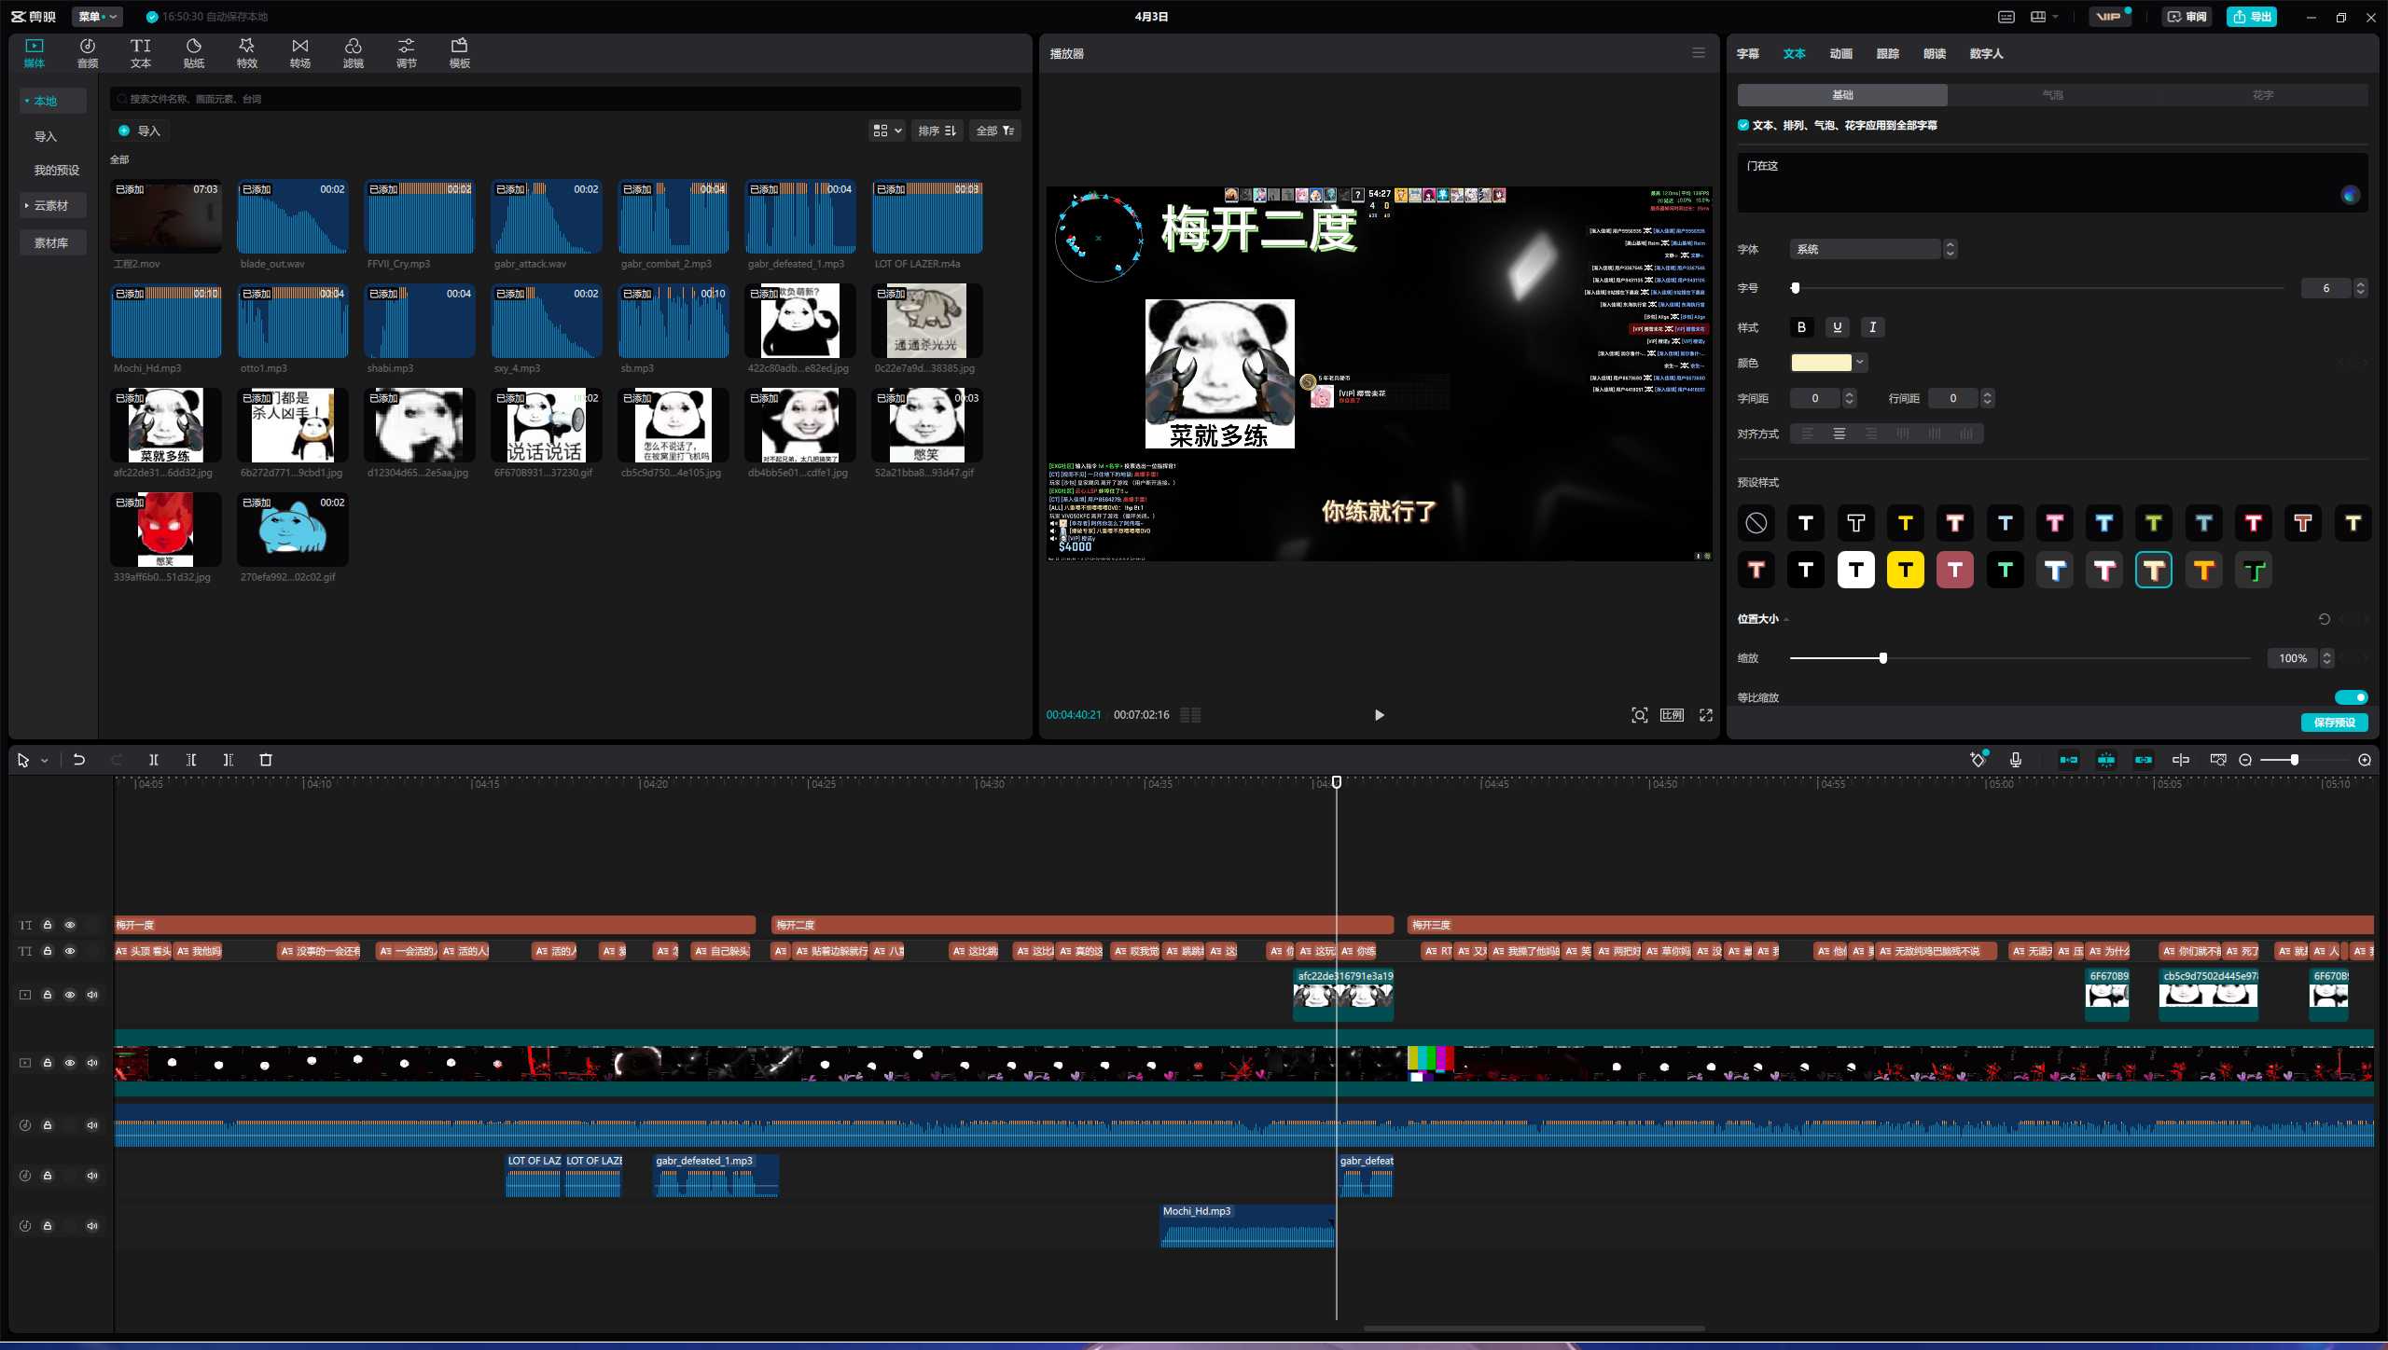Click the 字号 font size slider
Viewport: 2388px width, 1350px height.
[x=2036, y=288]
